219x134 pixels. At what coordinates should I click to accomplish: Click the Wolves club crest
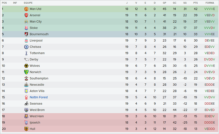coord(26,66)
